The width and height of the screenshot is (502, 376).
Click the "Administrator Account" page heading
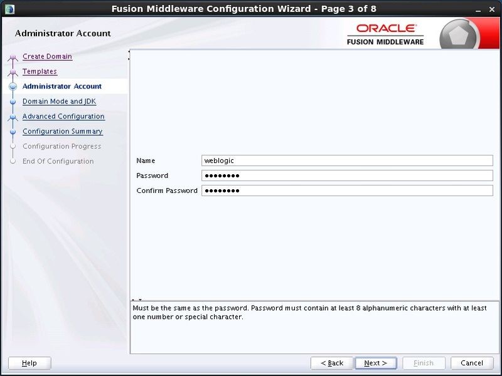(x=63, y=33)
